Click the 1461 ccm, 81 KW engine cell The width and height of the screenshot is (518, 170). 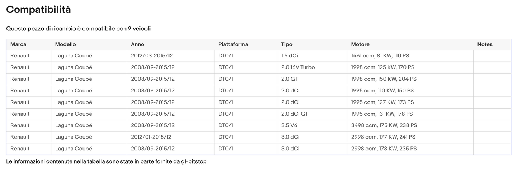(380, 56)
